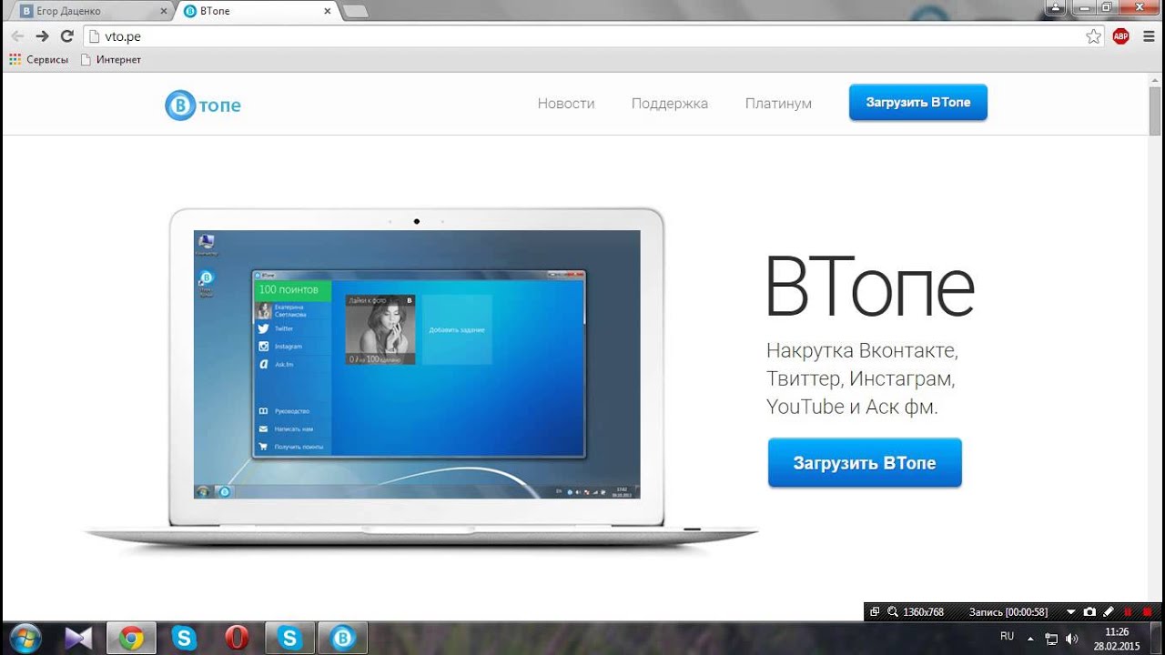Bookmark page with the star icon
The height and width of the screenshot is (655, 1165).
point(1093,36)
